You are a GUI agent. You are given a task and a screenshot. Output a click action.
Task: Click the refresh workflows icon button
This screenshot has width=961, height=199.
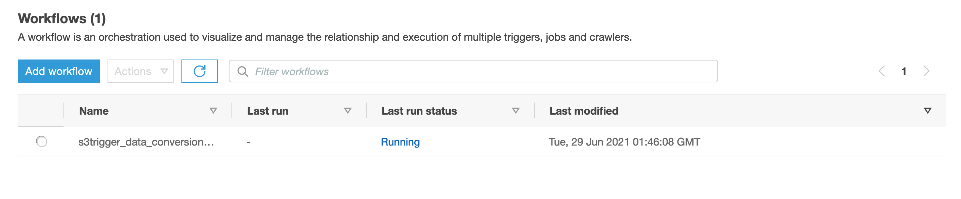(199, 71)
